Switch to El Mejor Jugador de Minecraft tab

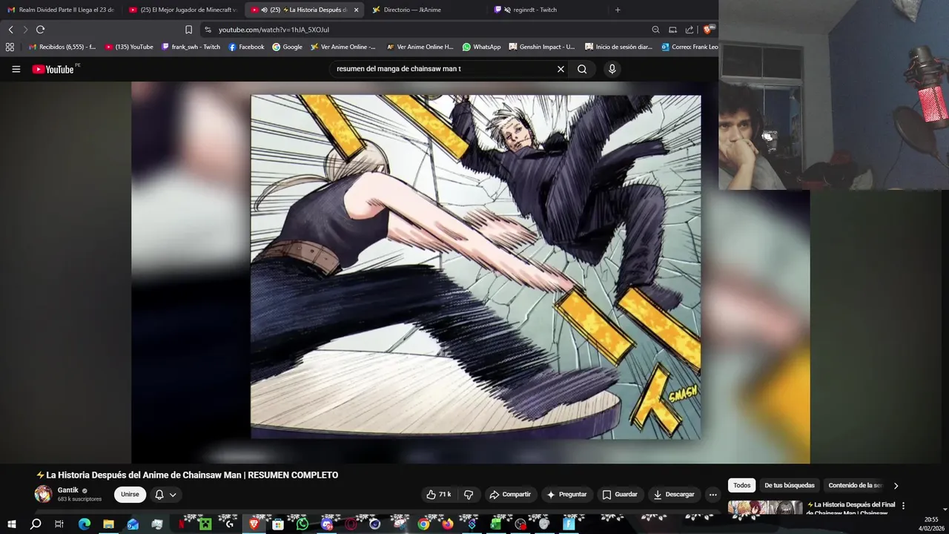(x=182, y=10)
